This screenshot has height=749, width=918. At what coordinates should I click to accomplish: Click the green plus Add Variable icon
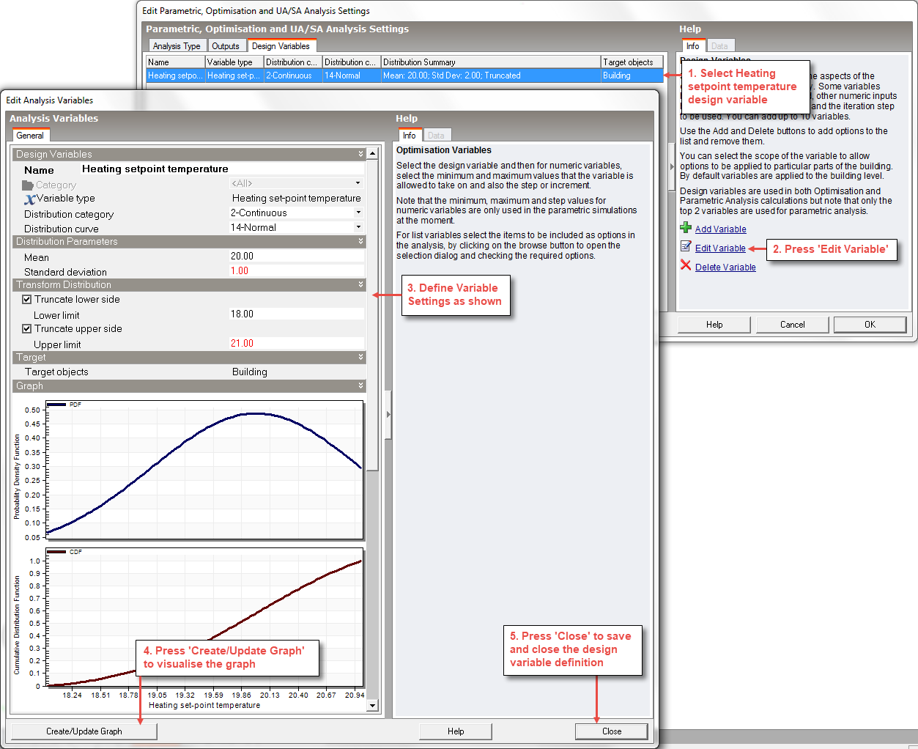[686, 228]
